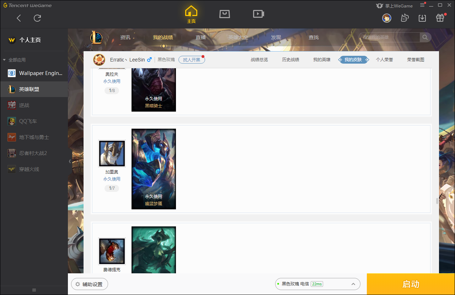
Task: Open the 直播 tab
Action: [x=201, y=37]
